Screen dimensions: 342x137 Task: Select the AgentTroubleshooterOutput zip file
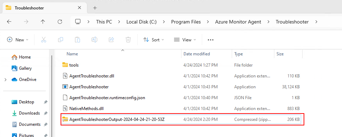click(x=181, y=119)
